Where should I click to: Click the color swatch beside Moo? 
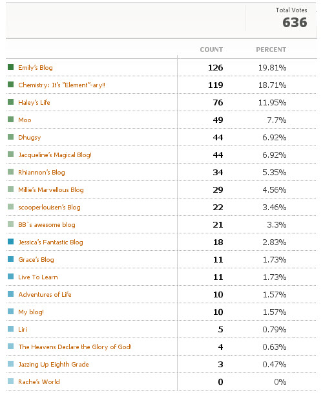pos(10,119)
